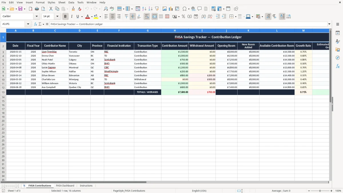
Task: Toggle Left-to-Right text direction
Action: coord(268,17)
